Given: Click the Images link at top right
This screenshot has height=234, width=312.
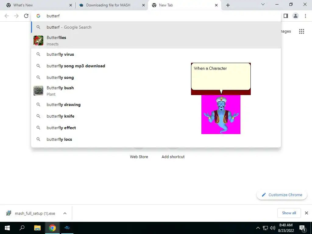Looking at the screenshot, I should pos(286,31).
